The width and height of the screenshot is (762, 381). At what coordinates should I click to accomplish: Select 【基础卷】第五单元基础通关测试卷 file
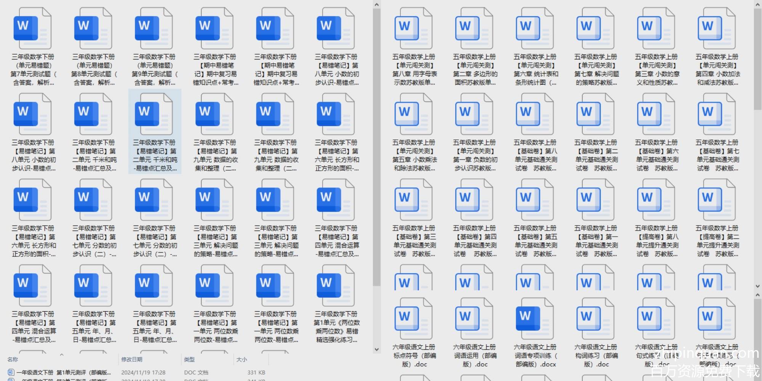tap(535, 219)
